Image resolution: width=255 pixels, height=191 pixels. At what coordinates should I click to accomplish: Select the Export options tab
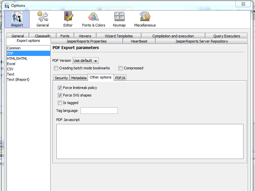28,41
